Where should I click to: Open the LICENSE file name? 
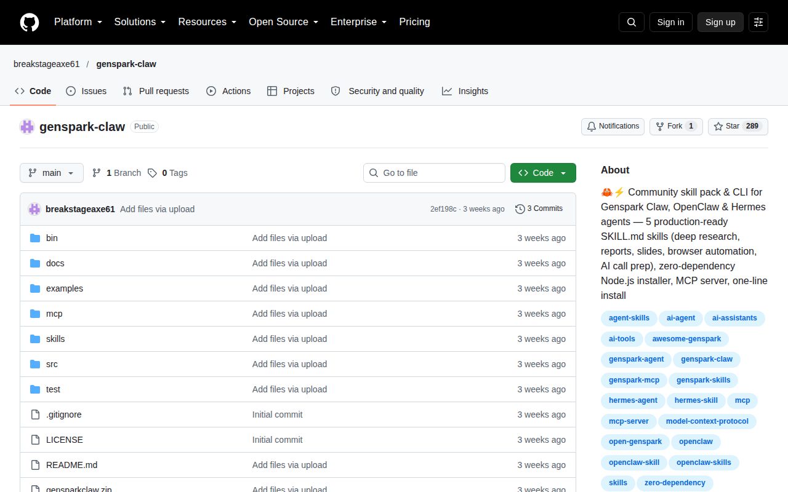(65, 440)
